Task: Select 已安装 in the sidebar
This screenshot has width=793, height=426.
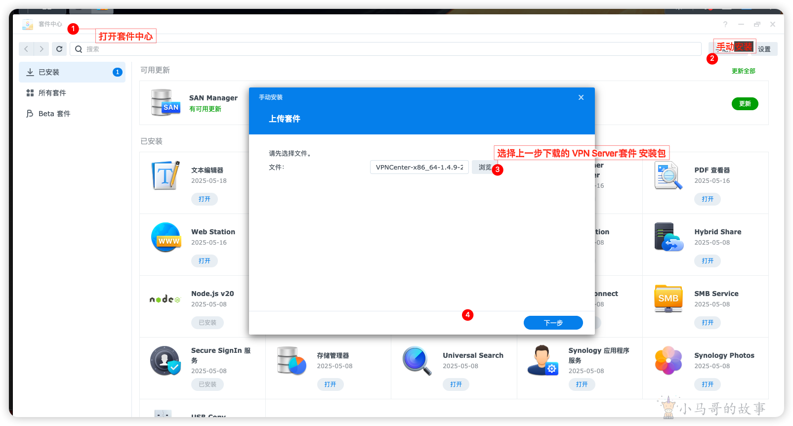Action: pos(72,72)
